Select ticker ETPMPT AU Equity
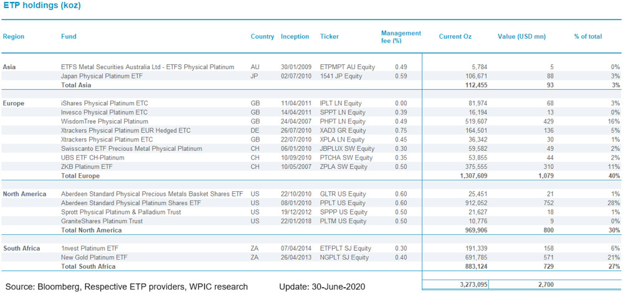The width and height of the screenshot is (623, 293). tap(348, 67)
